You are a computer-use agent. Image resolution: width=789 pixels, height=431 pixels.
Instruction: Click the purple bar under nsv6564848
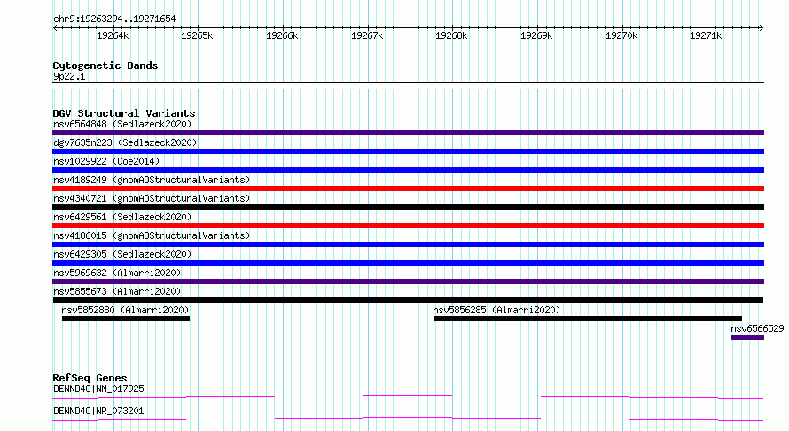(408, 133)
